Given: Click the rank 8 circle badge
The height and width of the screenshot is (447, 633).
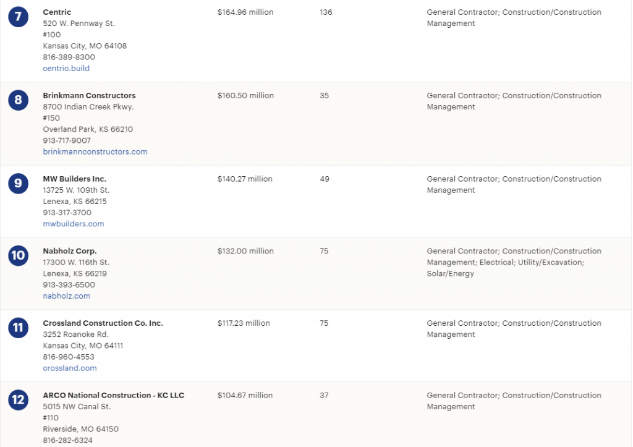Looking at the screenshot, I should (18, 100).
